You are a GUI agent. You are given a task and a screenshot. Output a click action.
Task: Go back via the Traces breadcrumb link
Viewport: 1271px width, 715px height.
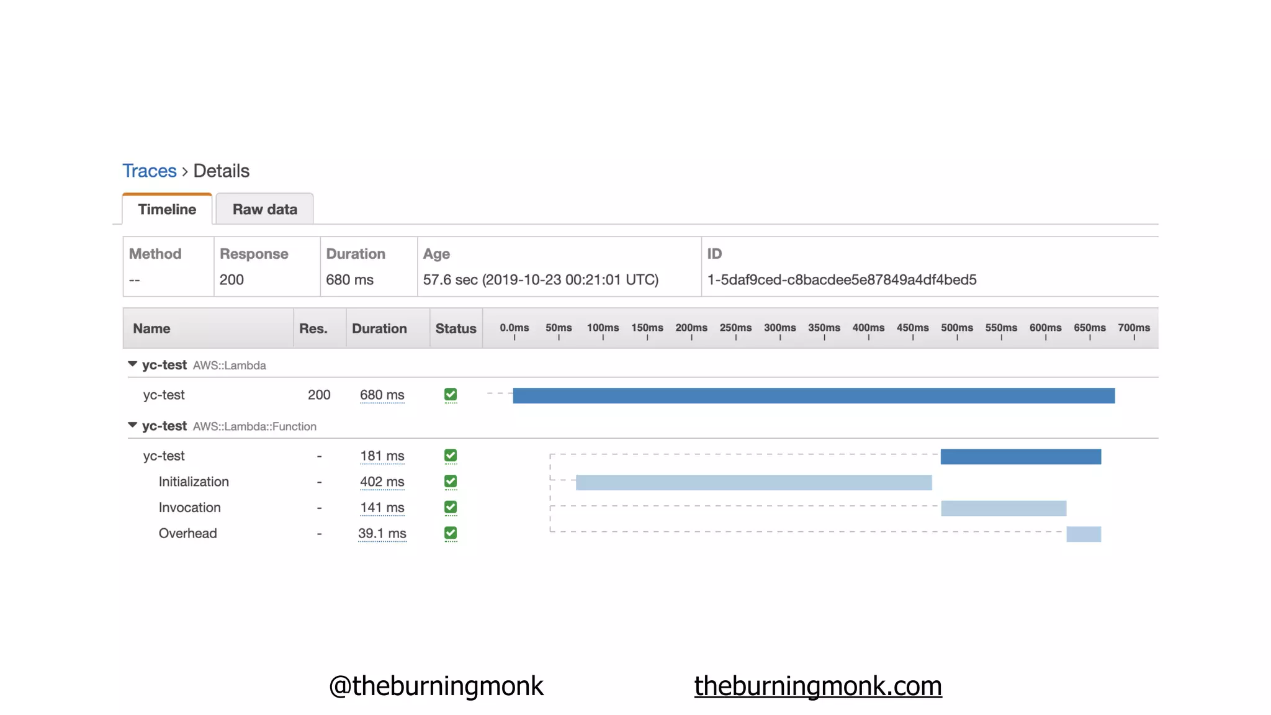[x=149, y=171]
